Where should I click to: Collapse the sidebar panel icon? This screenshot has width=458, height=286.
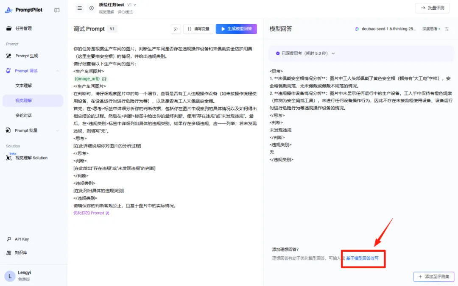click(x=57, y=10)
